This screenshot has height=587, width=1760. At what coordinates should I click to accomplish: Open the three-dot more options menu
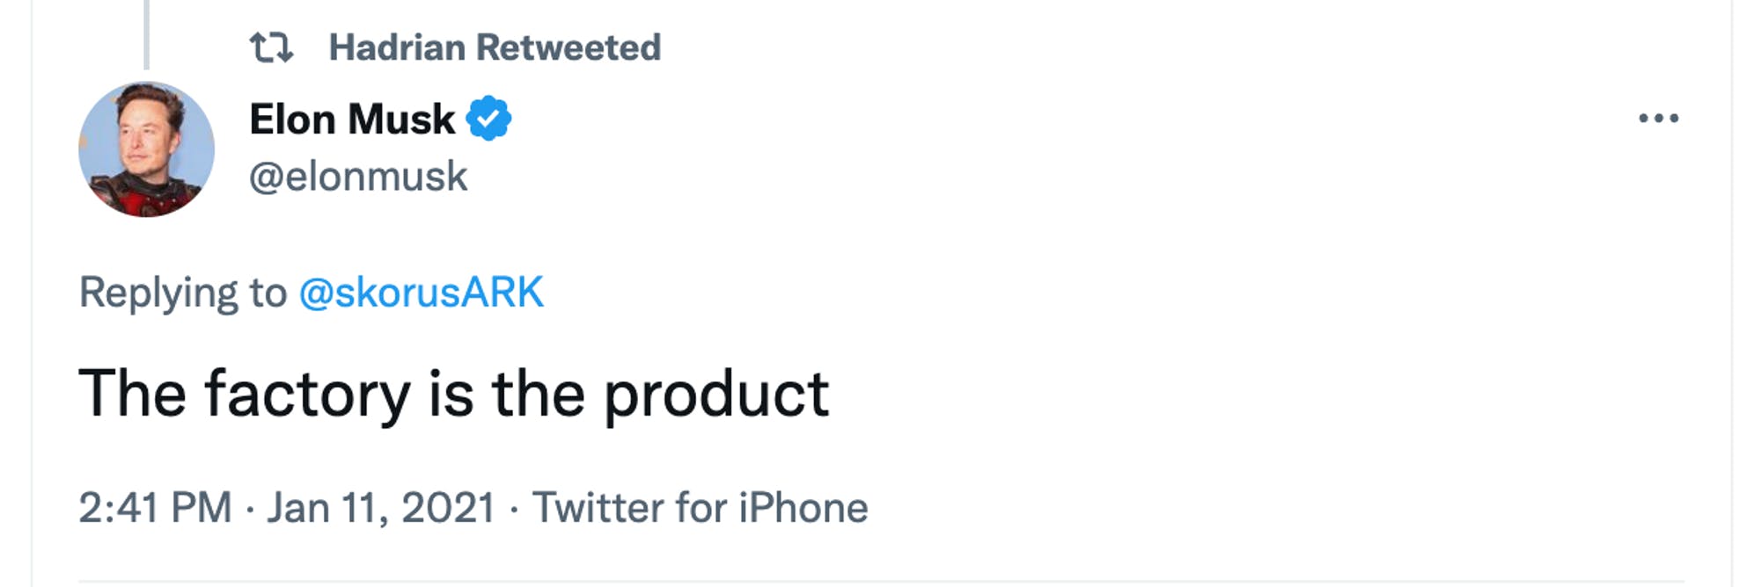(1658, 119)
